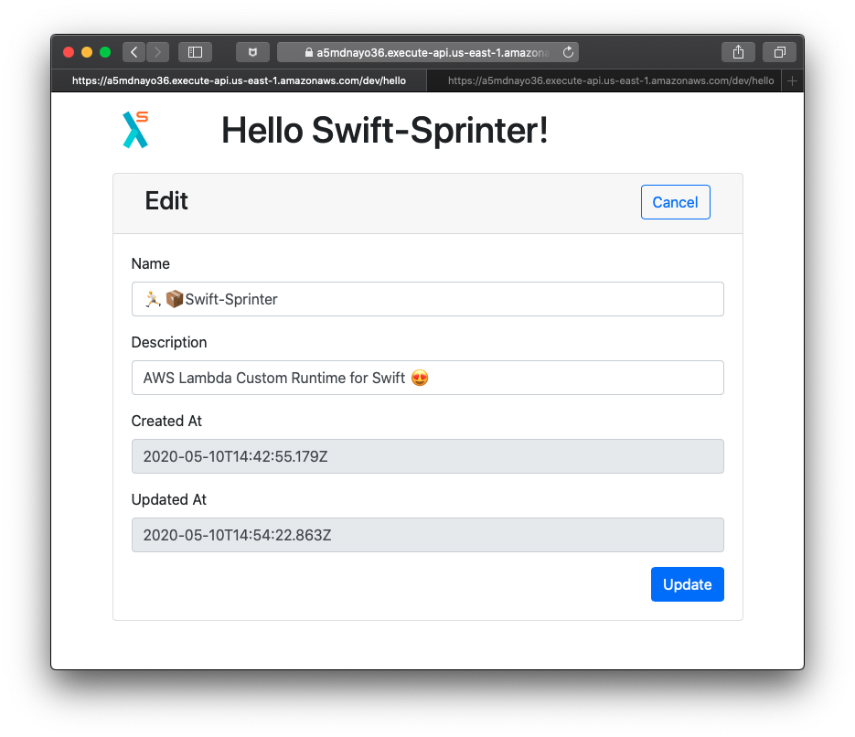The width and height of the screenshot is (855, 737).
Task: Click the 'Edit' card heading
Action: click(166, 201)
